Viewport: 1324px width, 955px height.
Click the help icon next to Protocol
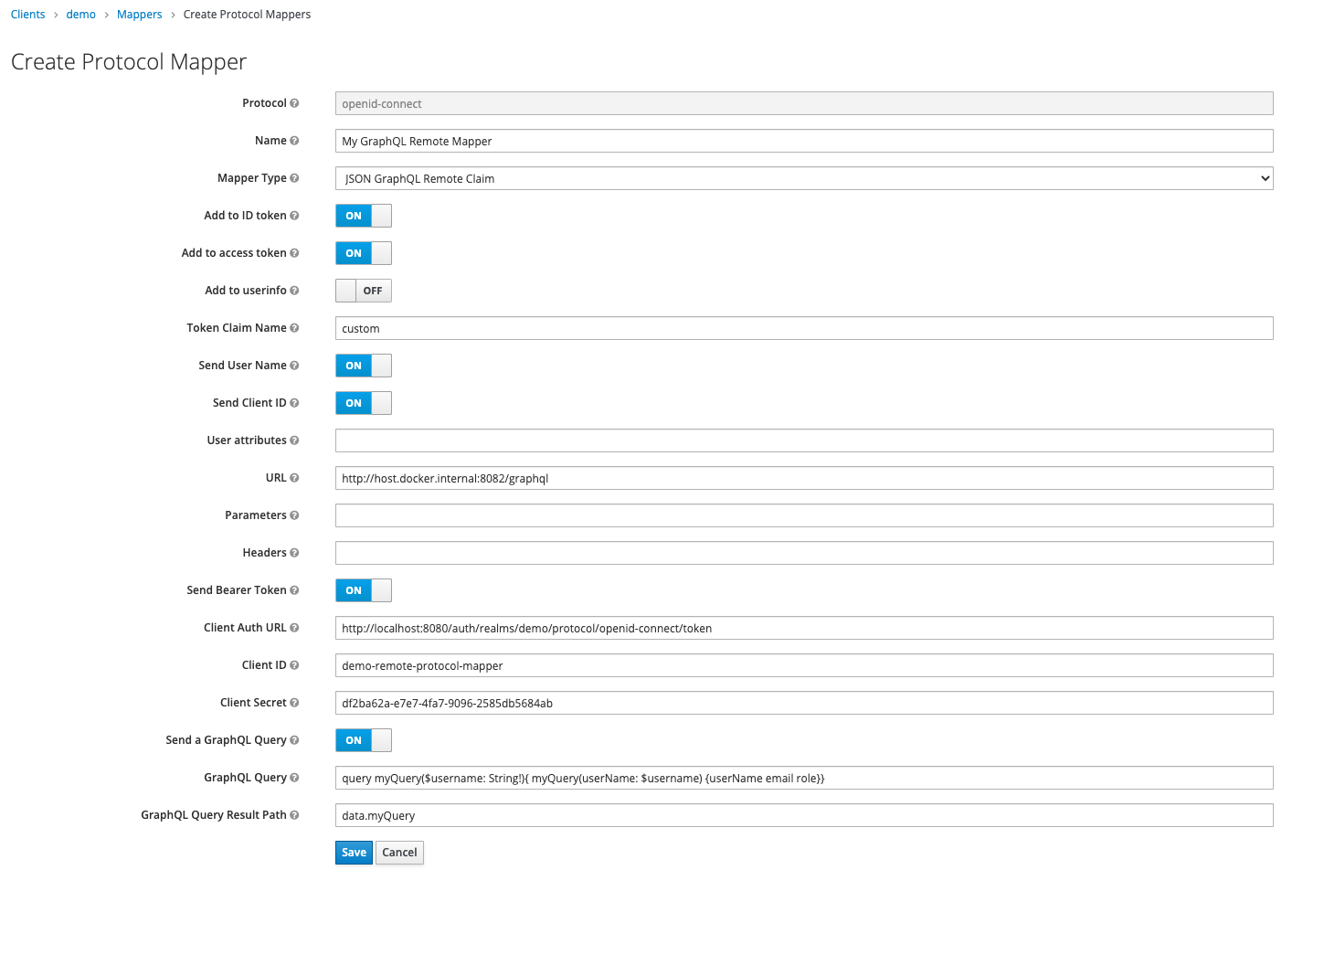[294, 103]
